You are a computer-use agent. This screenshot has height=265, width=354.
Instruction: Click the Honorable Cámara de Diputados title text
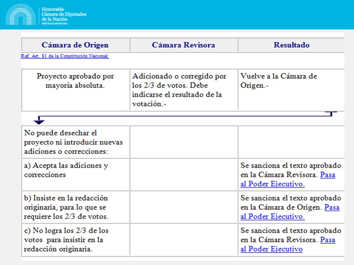pos(64,16)
